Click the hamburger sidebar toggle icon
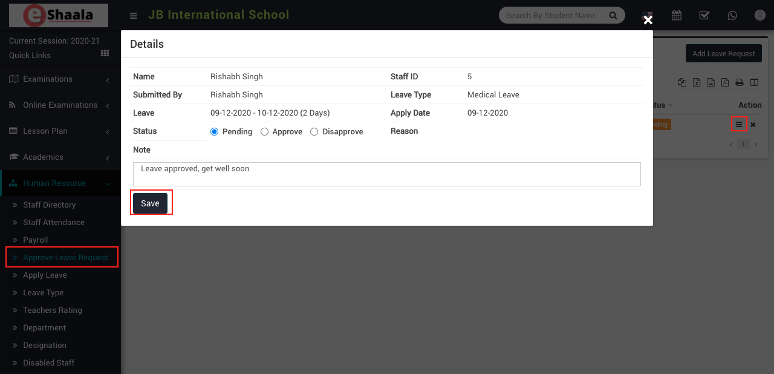The image size is (774, 374). tap(134, 16)
